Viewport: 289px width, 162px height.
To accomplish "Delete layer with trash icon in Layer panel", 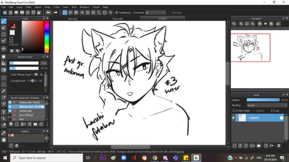I will click(279, 145).
